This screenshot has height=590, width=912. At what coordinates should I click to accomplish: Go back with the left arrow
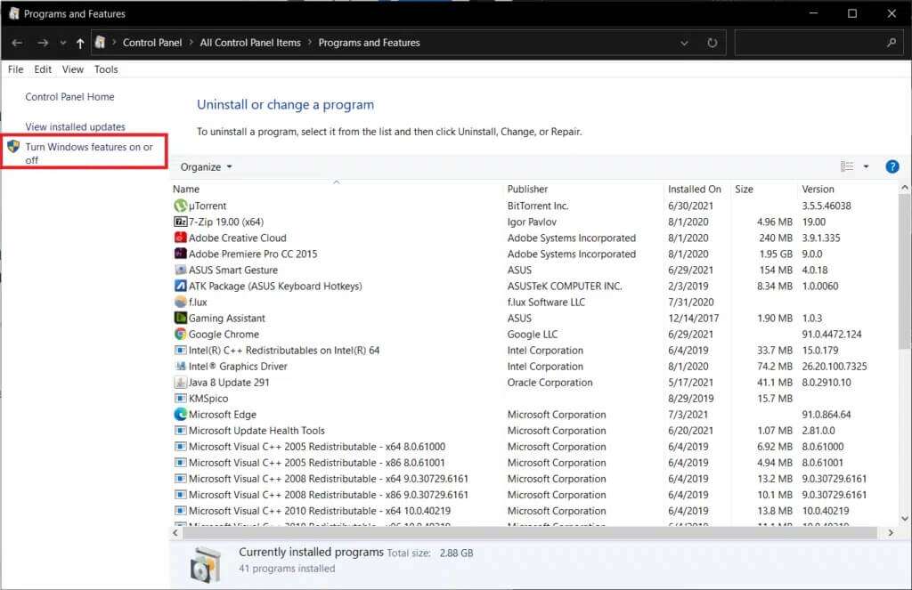tap(17, 43)
